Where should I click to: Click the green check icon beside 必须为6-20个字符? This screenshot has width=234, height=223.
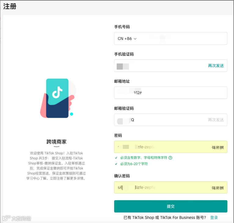tap(116, 164)
